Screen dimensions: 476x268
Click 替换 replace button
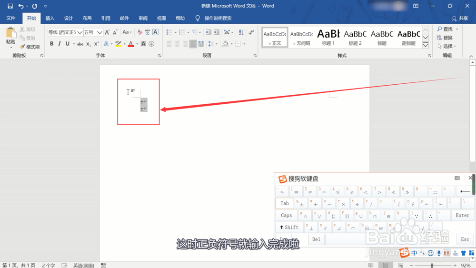[x=445, y=38]
